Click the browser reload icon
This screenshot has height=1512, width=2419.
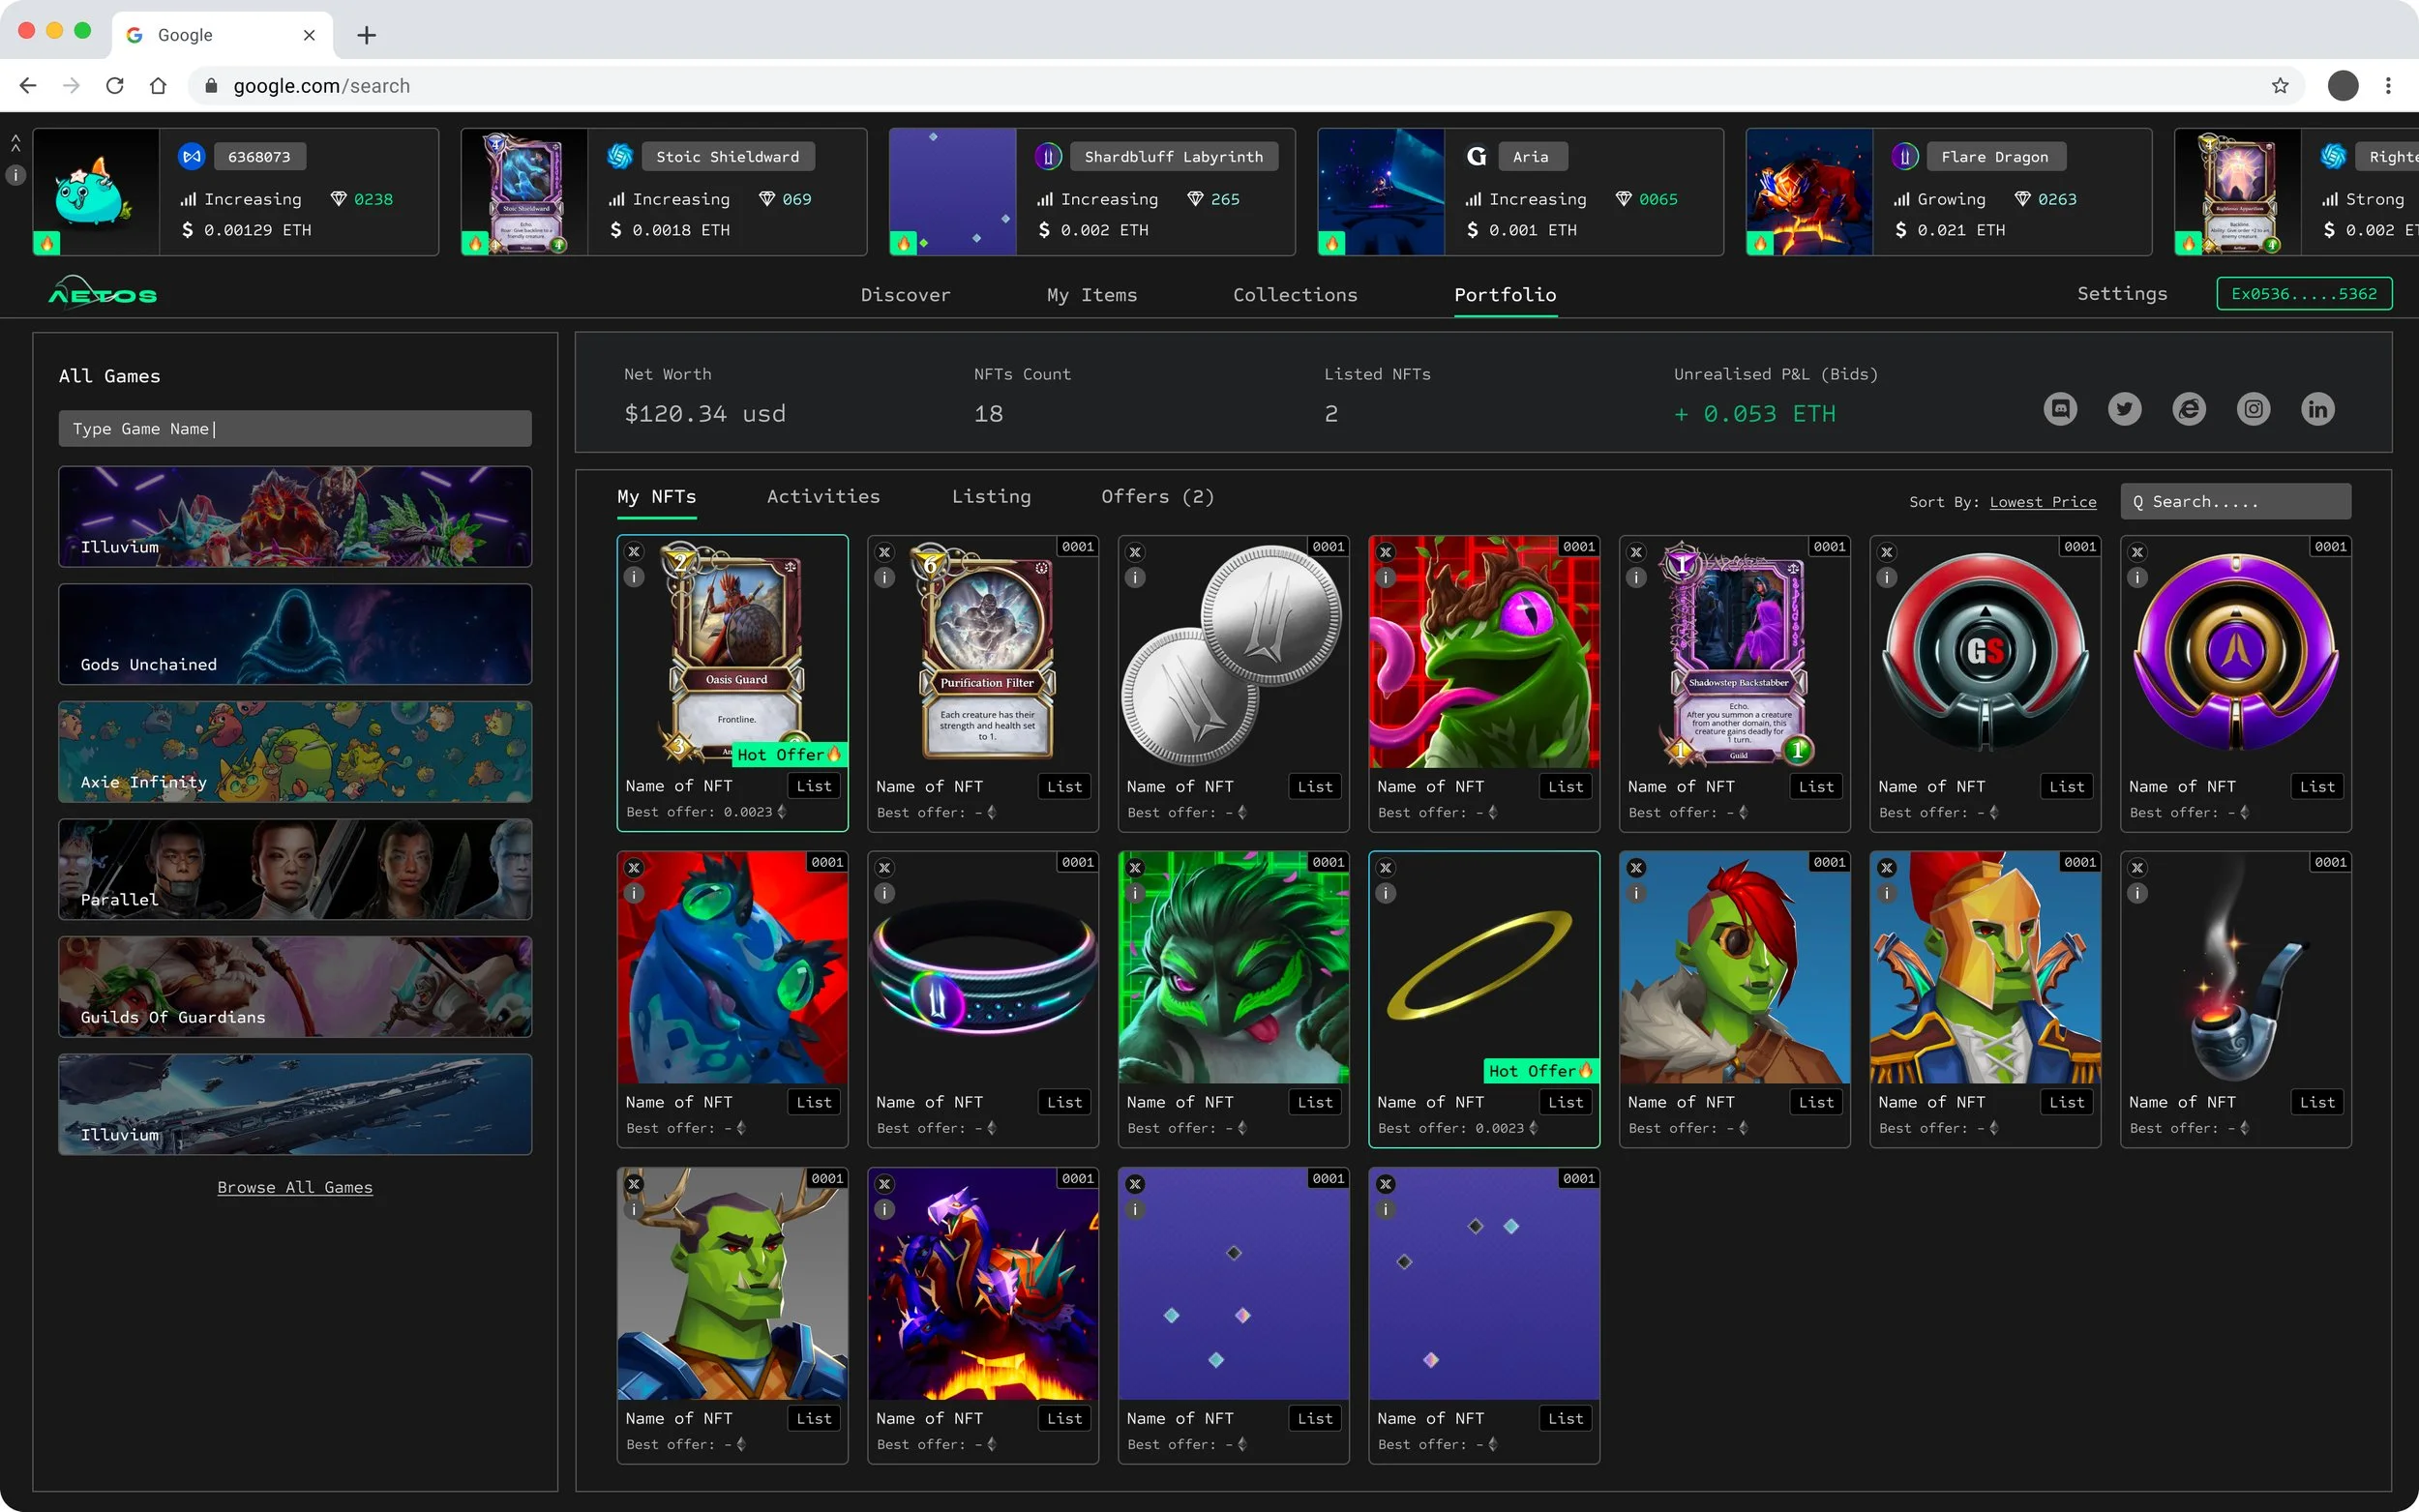click(x=115, y=86)
